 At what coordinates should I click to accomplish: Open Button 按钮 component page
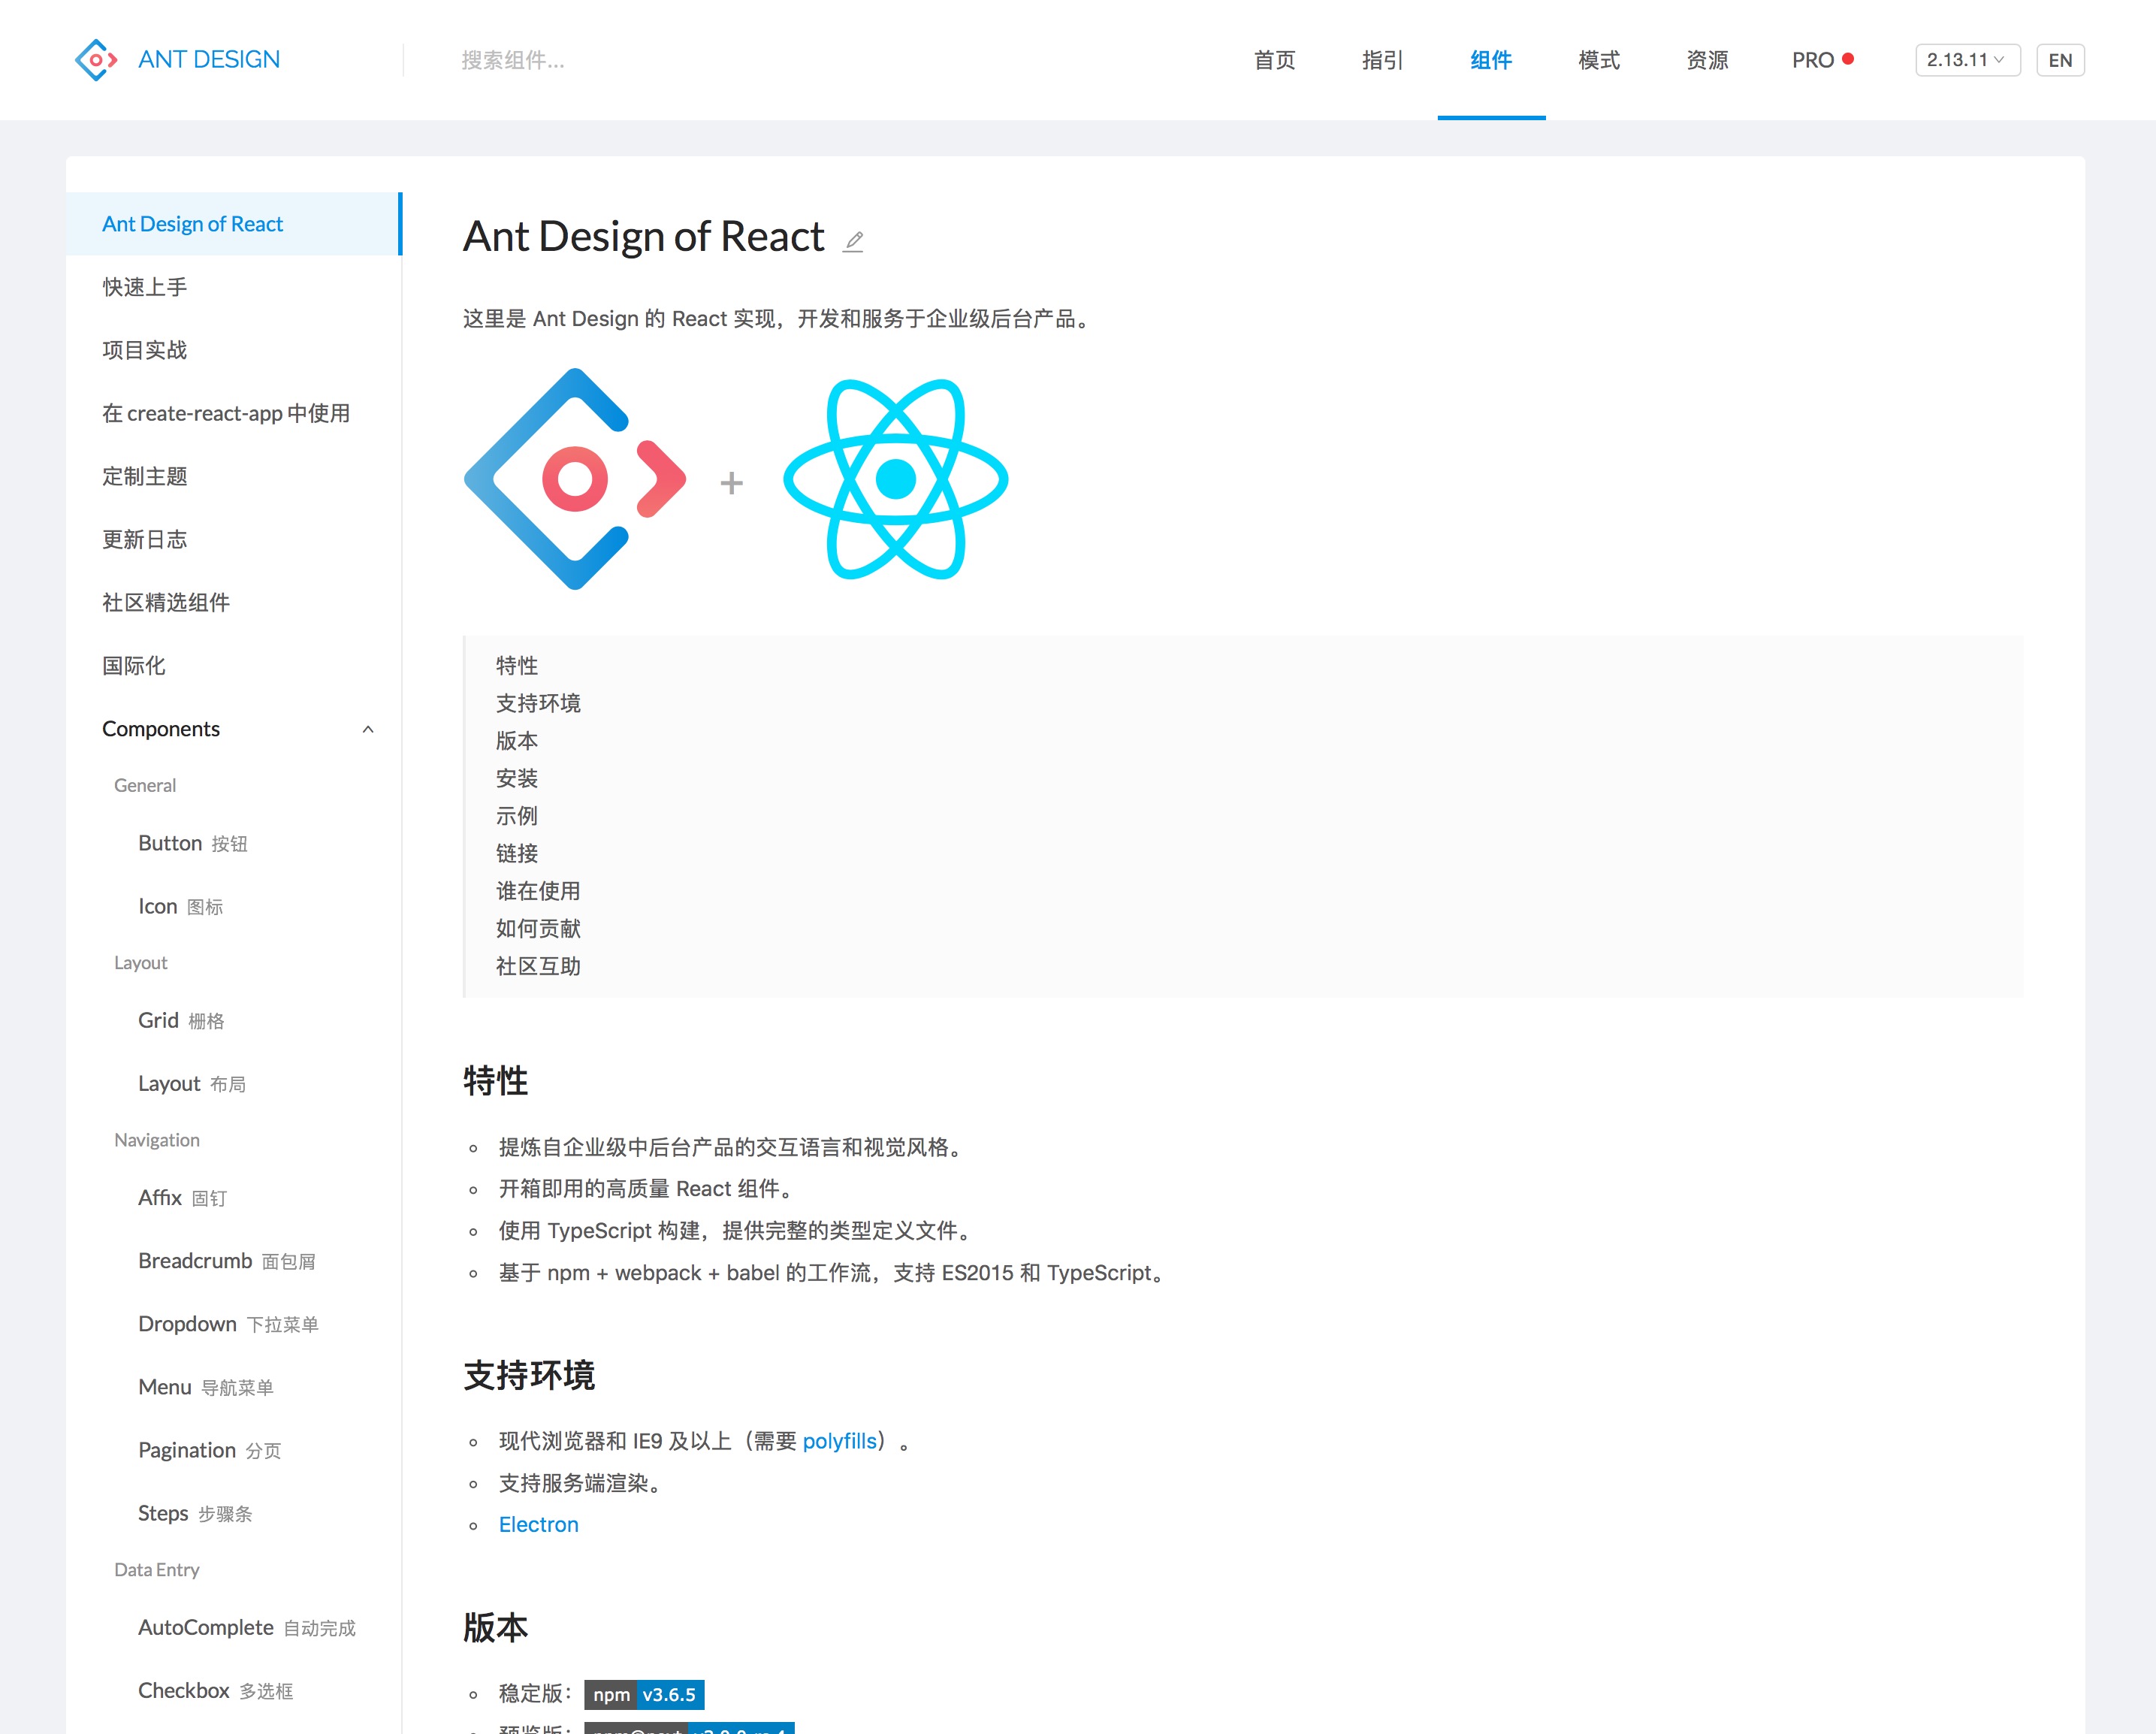click(x=234, y=843)
